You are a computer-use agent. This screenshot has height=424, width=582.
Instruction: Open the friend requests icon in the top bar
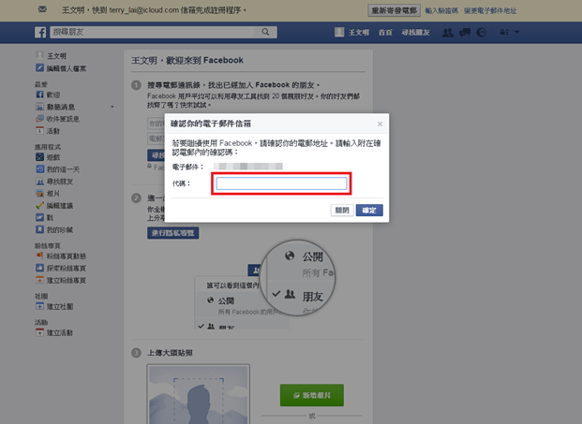448,33
